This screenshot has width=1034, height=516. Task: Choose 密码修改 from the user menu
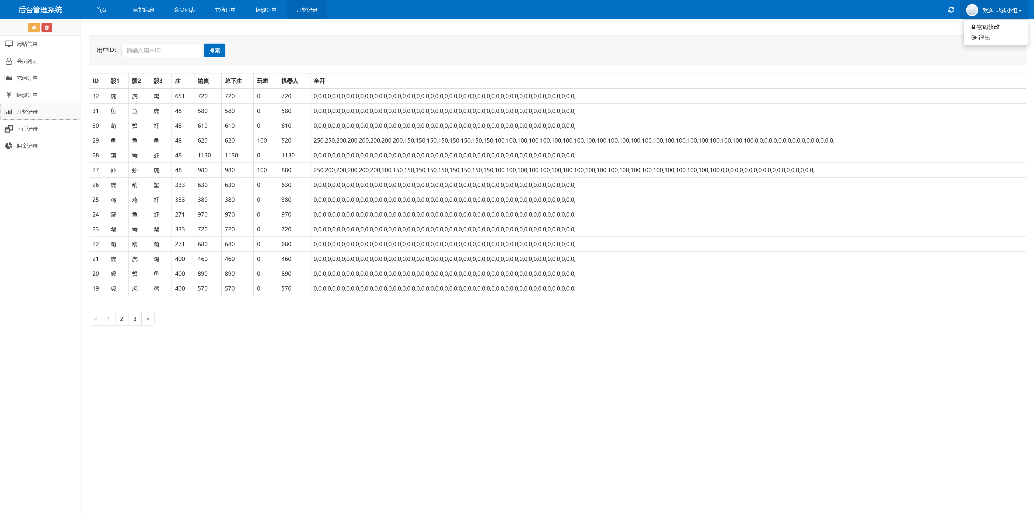tap(987, 27)
